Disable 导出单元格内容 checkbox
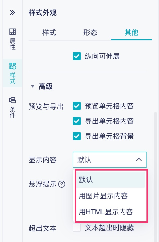This screenshot has height=242, width=159. (x=76, y=121)
